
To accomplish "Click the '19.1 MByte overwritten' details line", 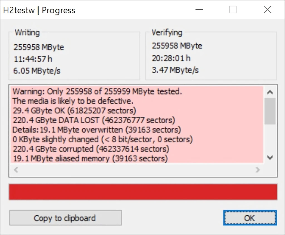I will click(x=97, y=130).
